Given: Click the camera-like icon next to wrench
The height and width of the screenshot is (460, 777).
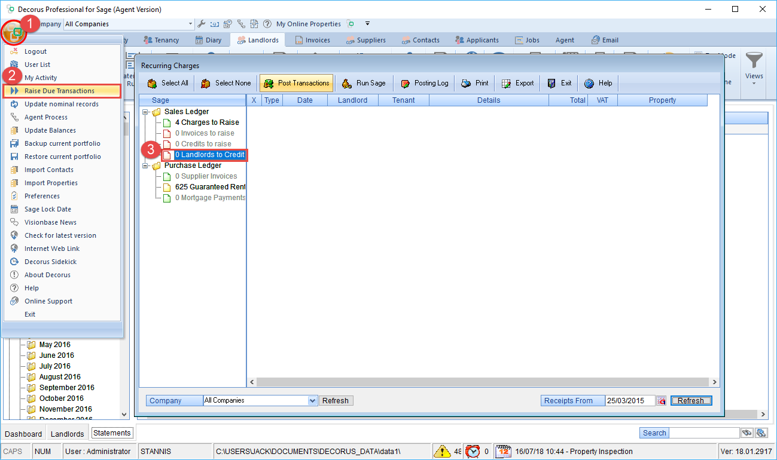Looking at the screenshot, I should coord(215,24).
